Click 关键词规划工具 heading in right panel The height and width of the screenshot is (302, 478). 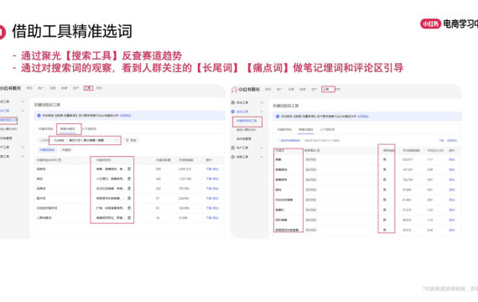[286, 106]
